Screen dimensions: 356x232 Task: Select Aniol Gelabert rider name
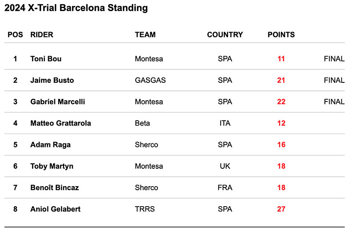(x=55, y=209)
